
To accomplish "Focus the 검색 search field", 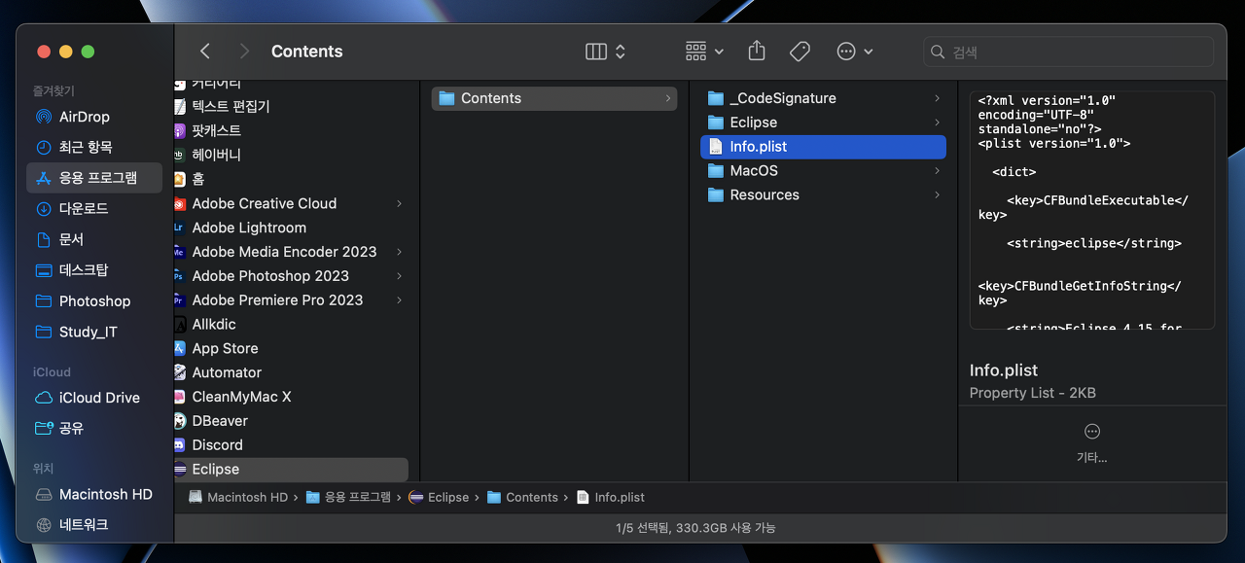I will [x=1068, y=52].
